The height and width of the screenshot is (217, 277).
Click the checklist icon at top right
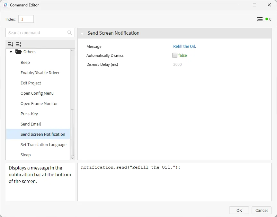pyautogui.click(x=260, y=19)
